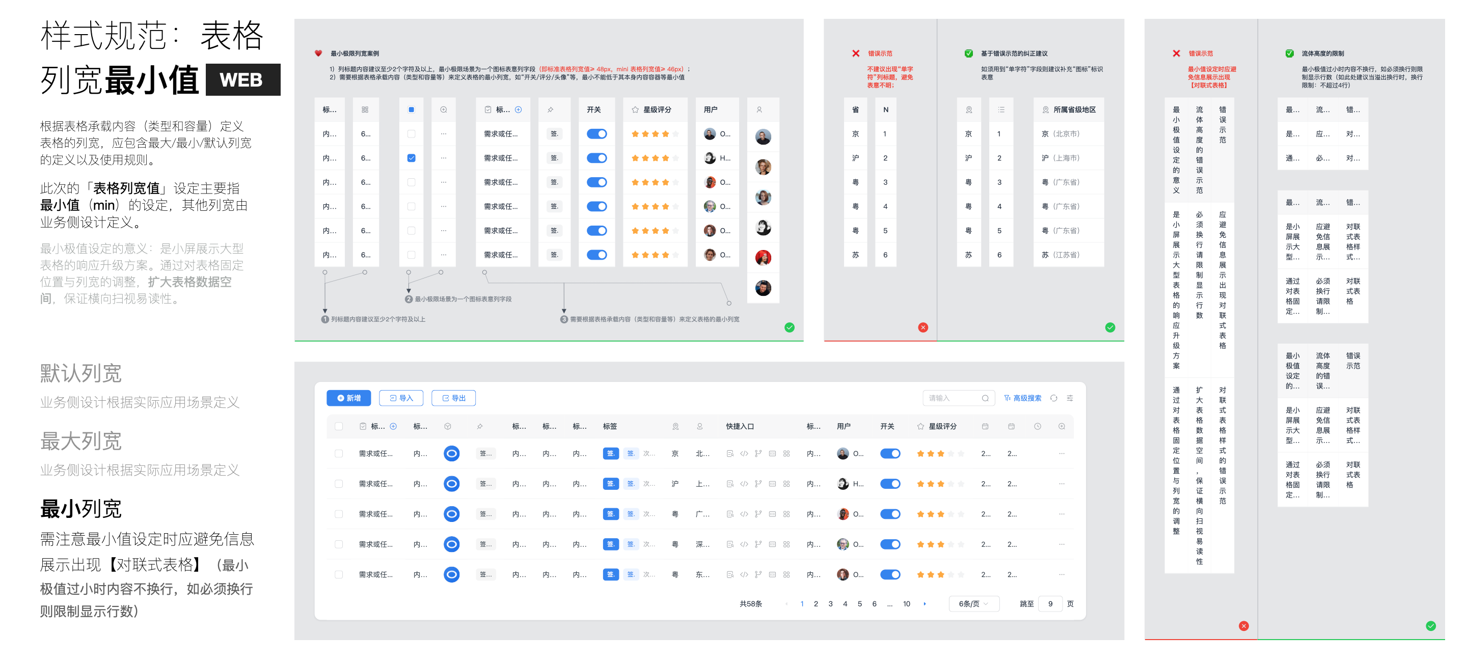Click the code icon in the first row shortcuts

click(x=744, y=454)
